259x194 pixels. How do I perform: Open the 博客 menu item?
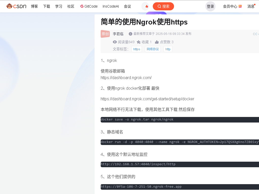(x=34, y=6)
